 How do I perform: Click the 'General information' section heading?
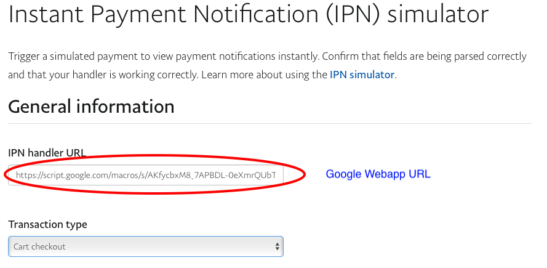point(91,107)
